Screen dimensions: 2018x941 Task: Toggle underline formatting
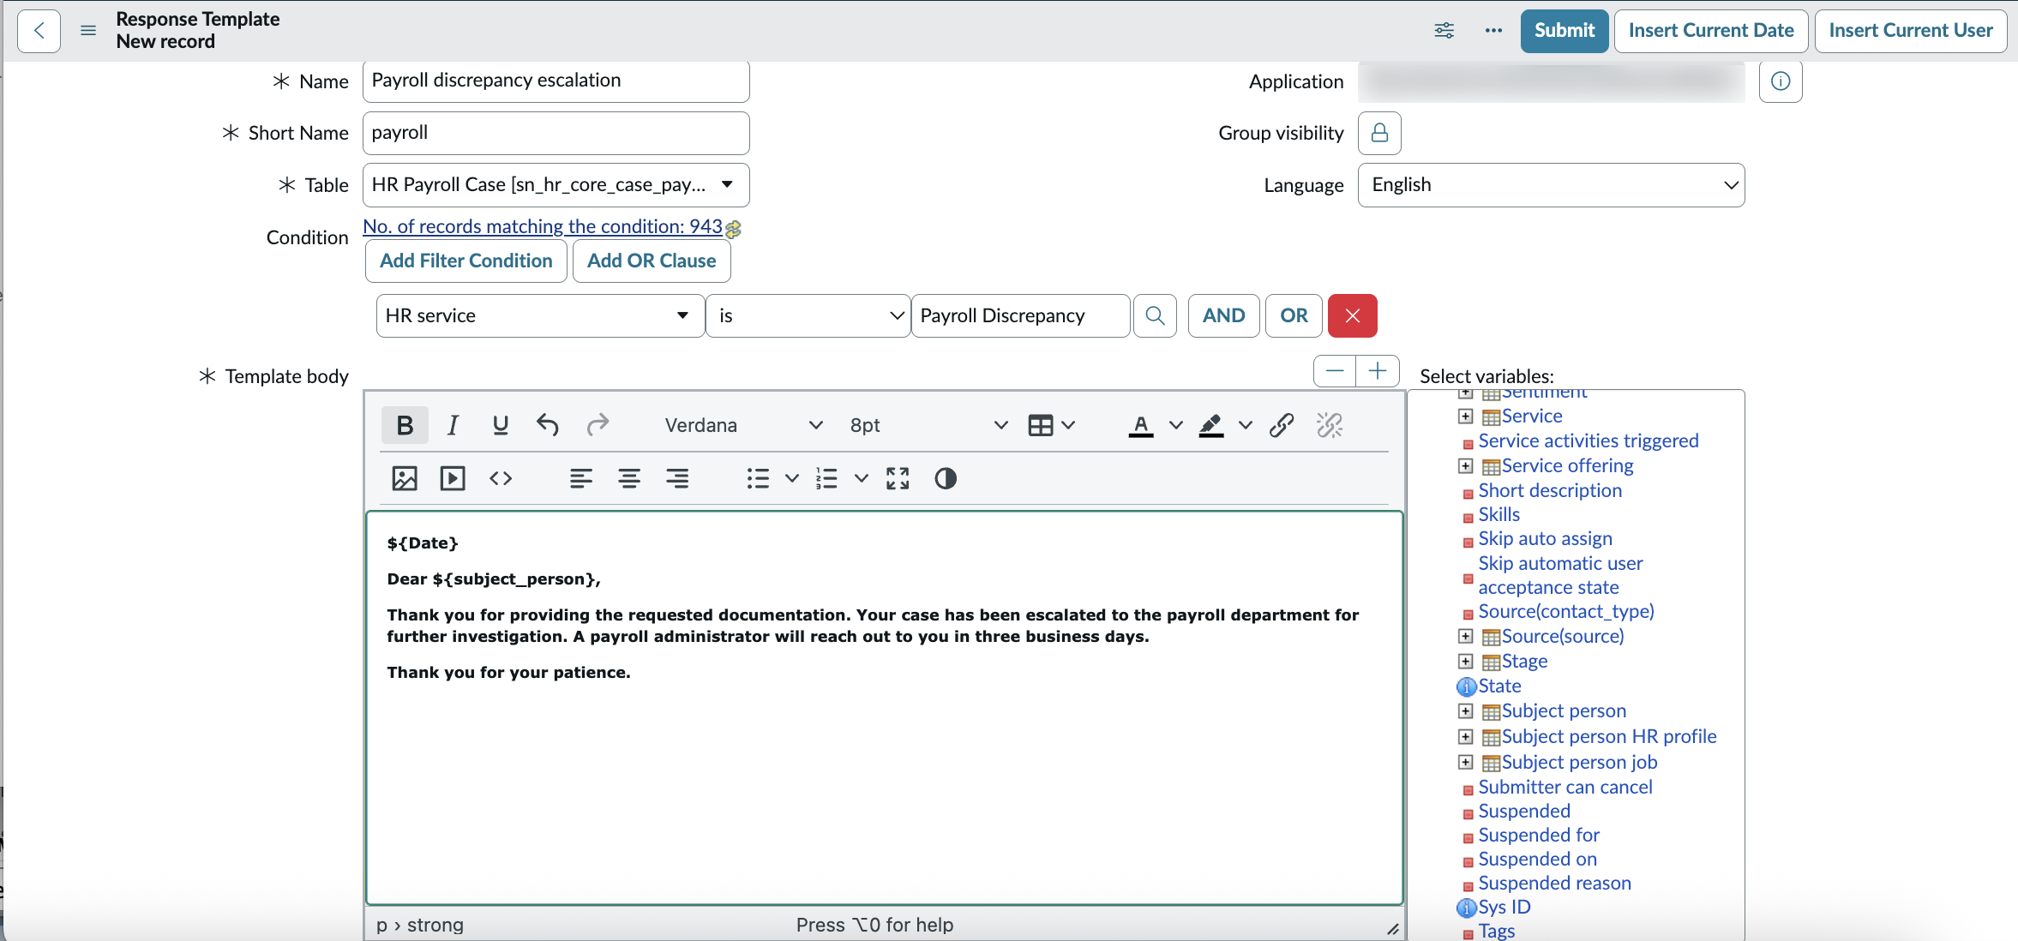[501, 425]
